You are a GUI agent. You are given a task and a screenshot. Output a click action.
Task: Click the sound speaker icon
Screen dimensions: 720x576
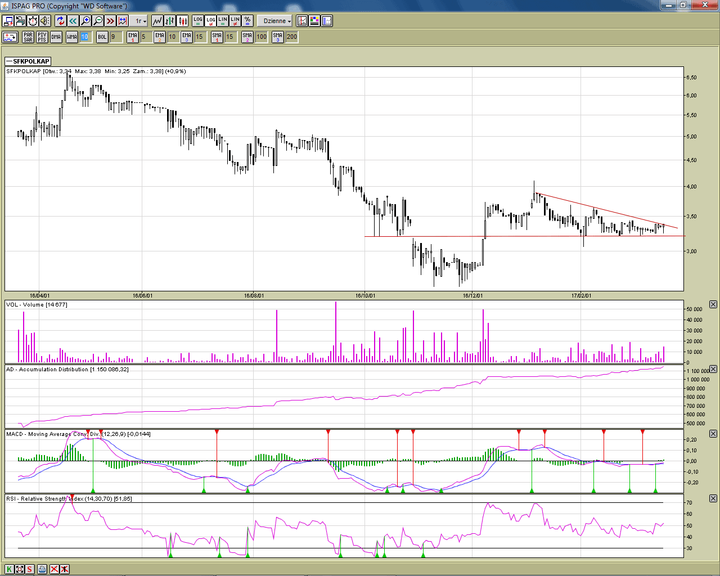pos(45,21)
